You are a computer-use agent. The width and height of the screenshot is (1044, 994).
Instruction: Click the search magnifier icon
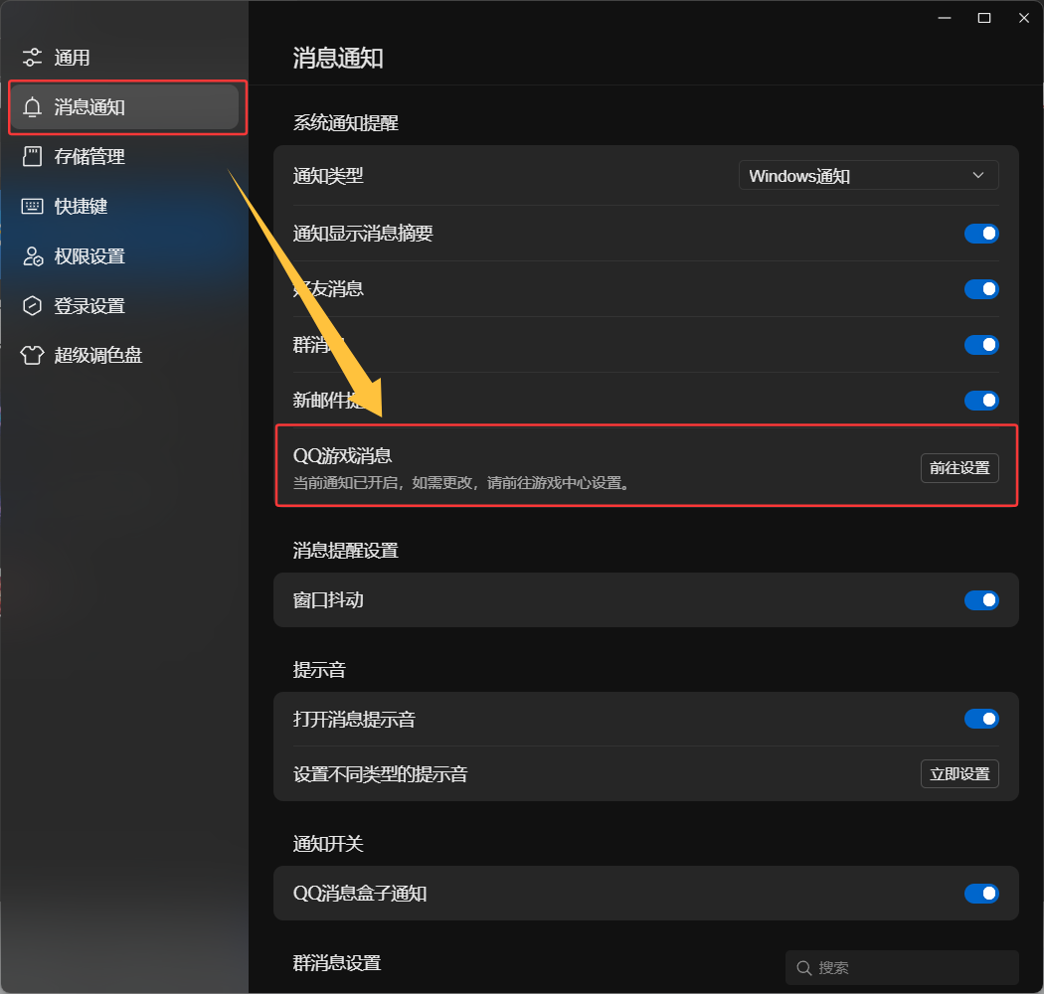[804, 967]
